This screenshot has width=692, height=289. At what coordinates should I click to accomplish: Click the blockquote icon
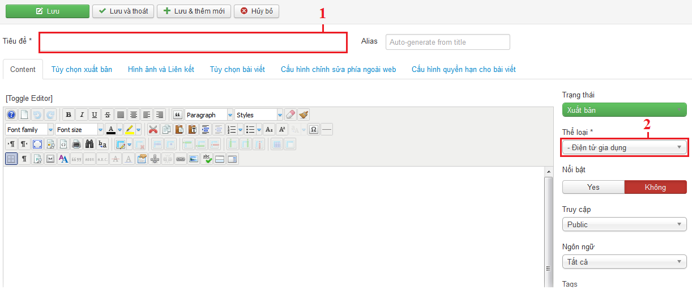[177, 114]
